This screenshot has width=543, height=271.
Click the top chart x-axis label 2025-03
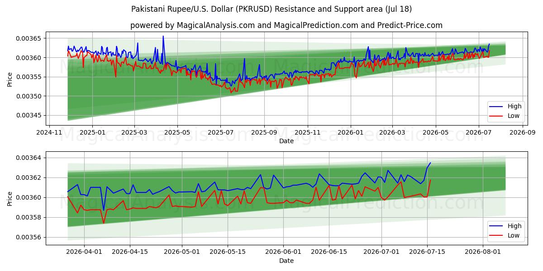click(134, 132)
